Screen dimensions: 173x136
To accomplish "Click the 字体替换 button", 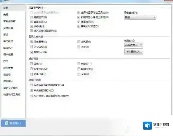I will click(x=133, y=51).
